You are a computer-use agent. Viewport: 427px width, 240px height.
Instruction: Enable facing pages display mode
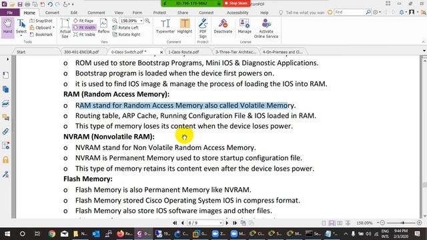340,223
